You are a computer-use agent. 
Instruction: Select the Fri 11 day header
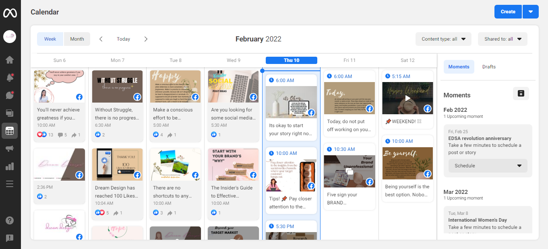pos(349,60)
